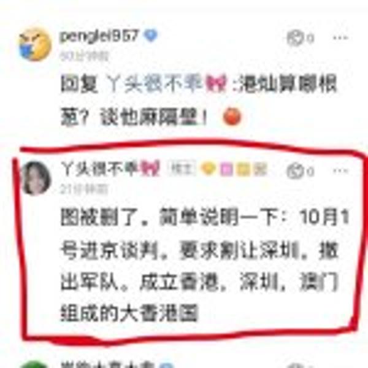Tap the timestamp under 丫头很不乖

83,189
